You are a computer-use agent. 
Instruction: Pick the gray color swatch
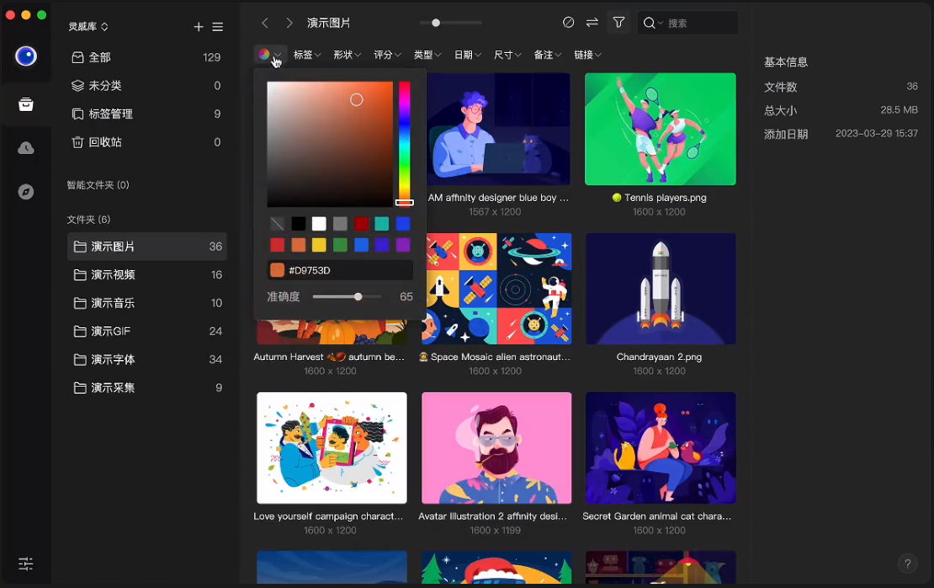click(x=340, y=224)
